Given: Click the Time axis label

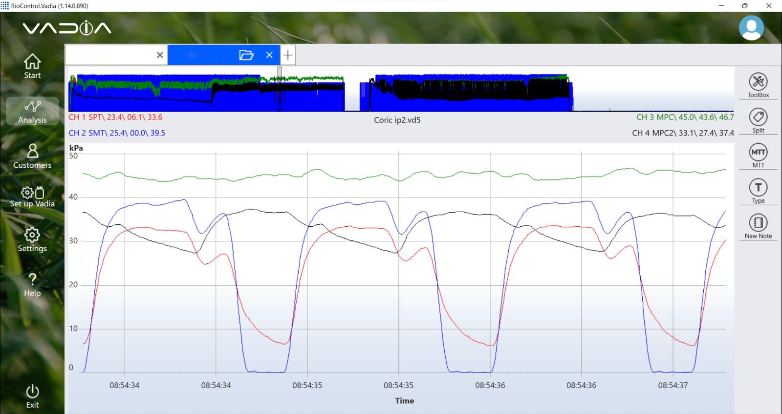Looking at the screenshot, I should click(x=405, y=401).
